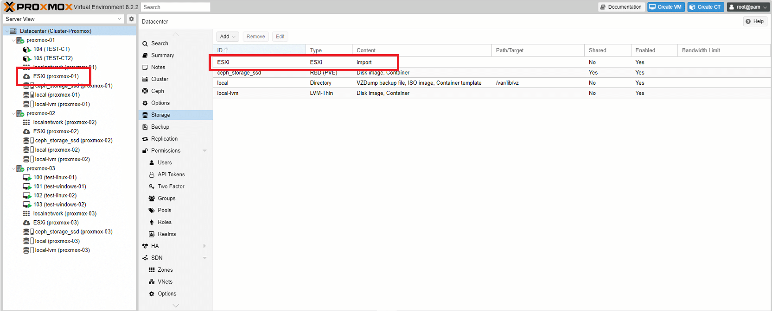Select the local-lvm storage row
The image size is (772, 311).
(x=491, y=93)
